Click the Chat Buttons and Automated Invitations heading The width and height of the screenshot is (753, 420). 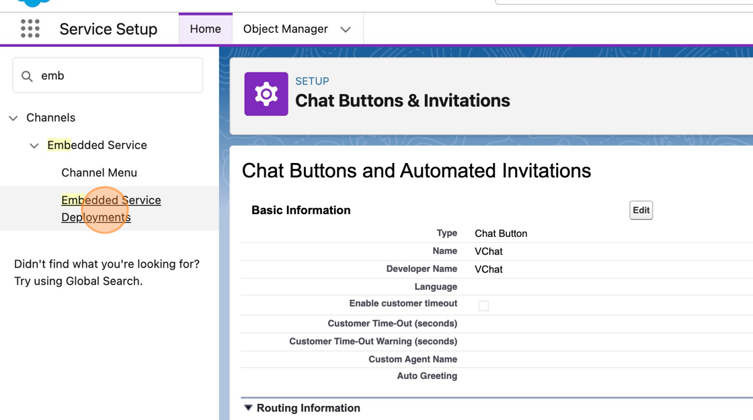[x=416, y=170]
